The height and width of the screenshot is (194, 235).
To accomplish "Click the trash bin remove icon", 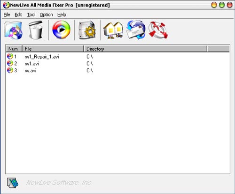I will click(x=36, y=30).
